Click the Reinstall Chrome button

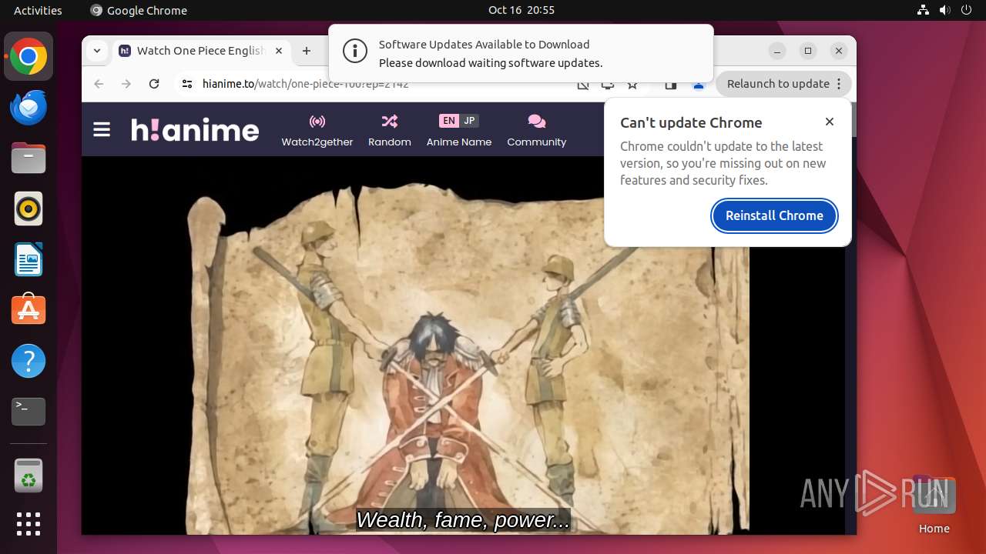tap(774, 215)
